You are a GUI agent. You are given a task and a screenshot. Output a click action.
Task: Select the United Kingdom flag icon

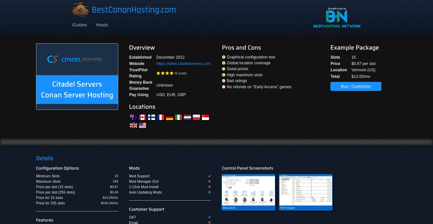[134, 125]
